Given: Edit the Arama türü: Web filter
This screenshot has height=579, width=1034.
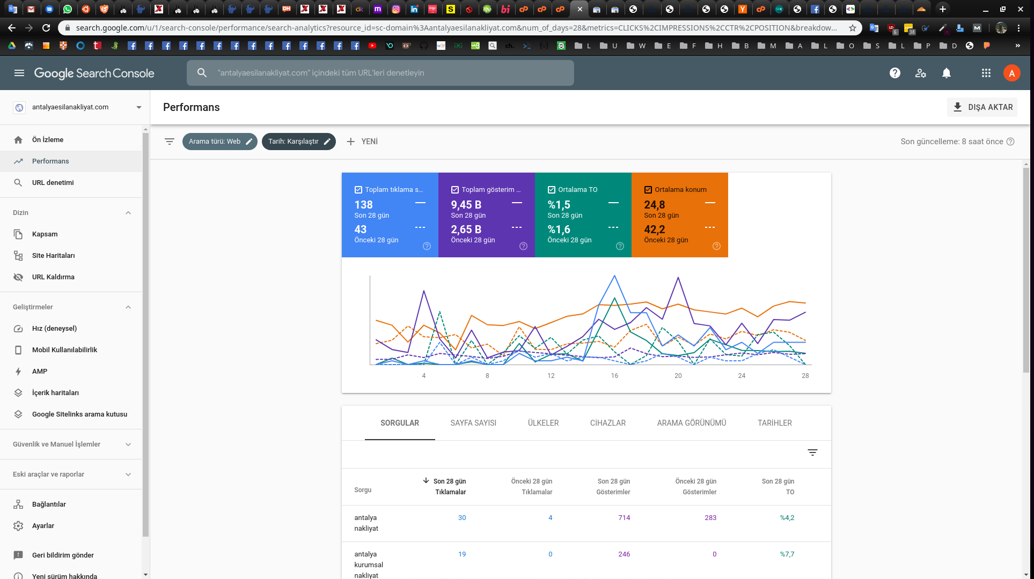Looking at the screenshot, I should pyautogui.click(x=220, y=142).
